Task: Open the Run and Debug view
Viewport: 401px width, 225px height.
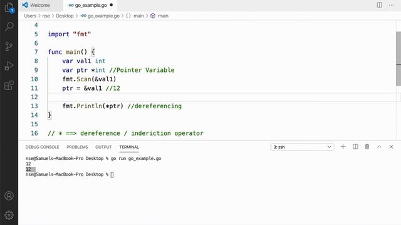Action: 9,66
